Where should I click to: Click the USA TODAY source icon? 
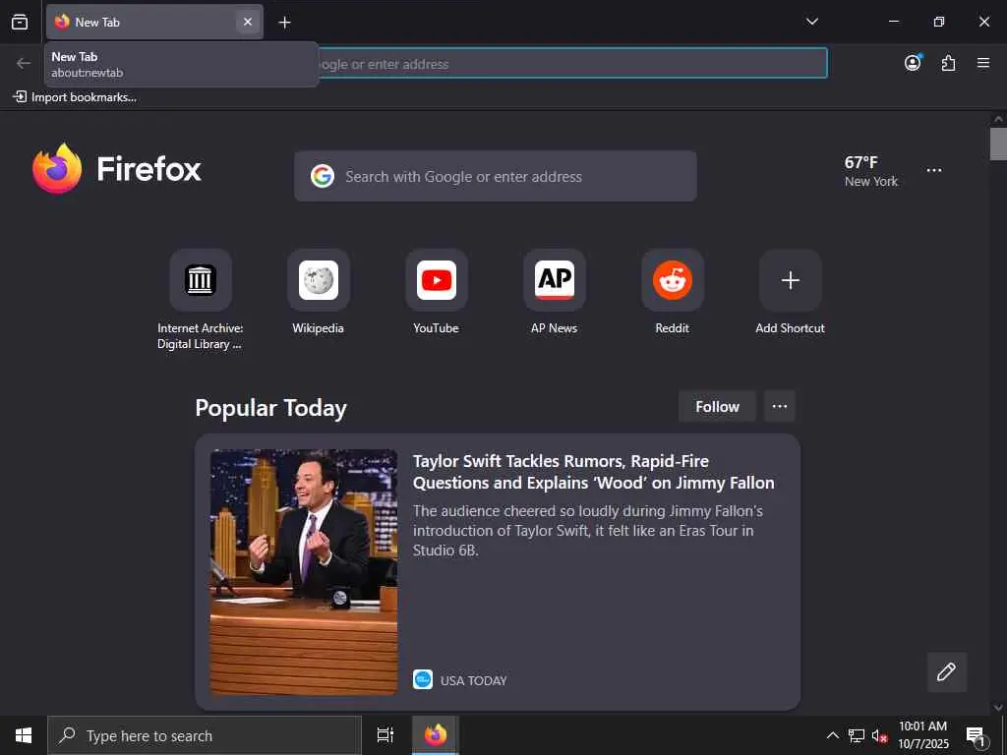coord(423,680)
